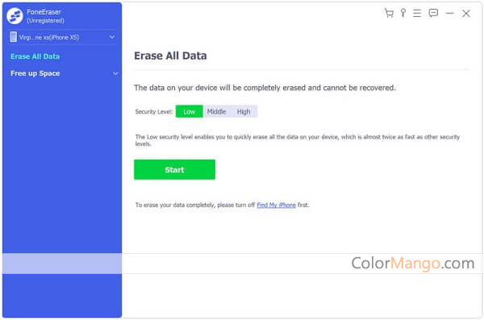
Task: Select the High security level
Action: pos(244,111)
